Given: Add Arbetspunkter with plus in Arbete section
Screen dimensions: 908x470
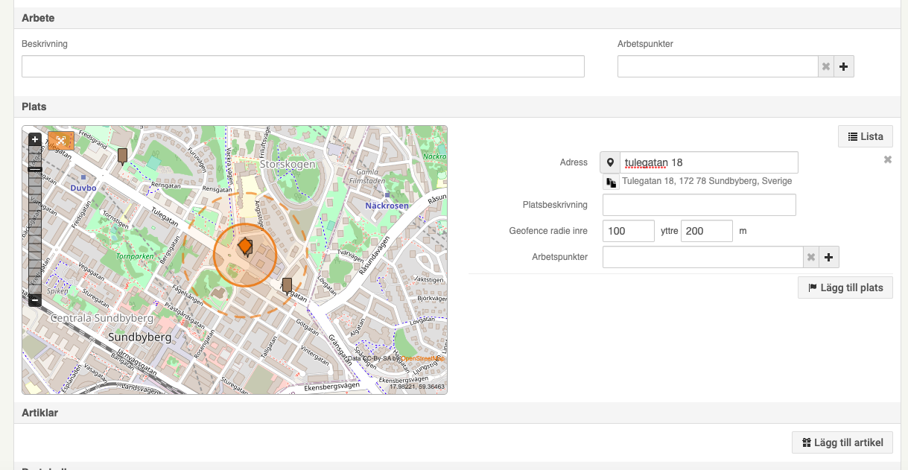Looking at the screenshot, I should (x=843, y=66).
